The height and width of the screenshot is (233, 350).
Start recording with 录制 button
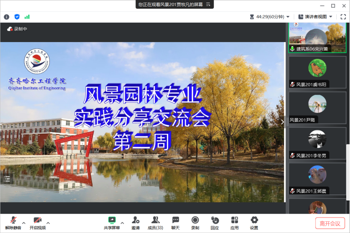point(195,223)
